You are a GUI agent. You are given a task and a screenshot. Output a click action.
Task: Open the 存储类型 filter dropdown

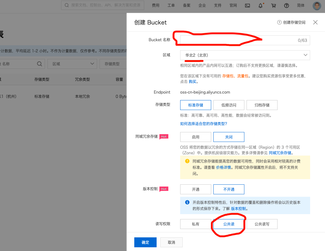tap(112, 64)
